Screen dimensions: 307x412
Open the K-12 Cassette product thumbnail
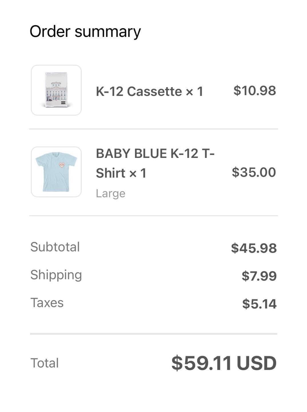(x=56, y=90)
